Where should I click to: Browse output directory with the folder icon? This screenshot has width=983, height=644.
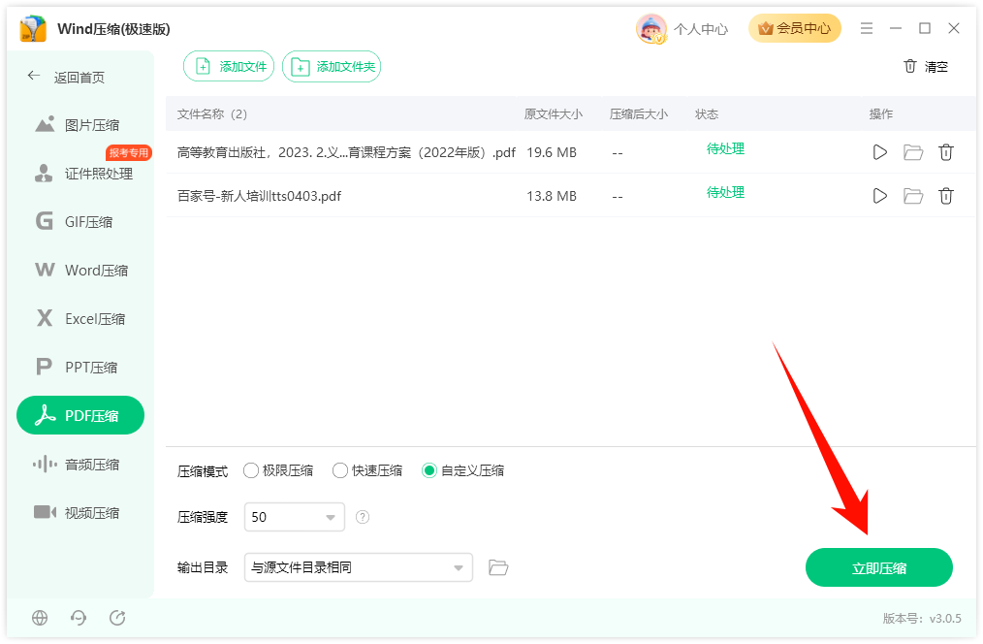coord(498,567)
